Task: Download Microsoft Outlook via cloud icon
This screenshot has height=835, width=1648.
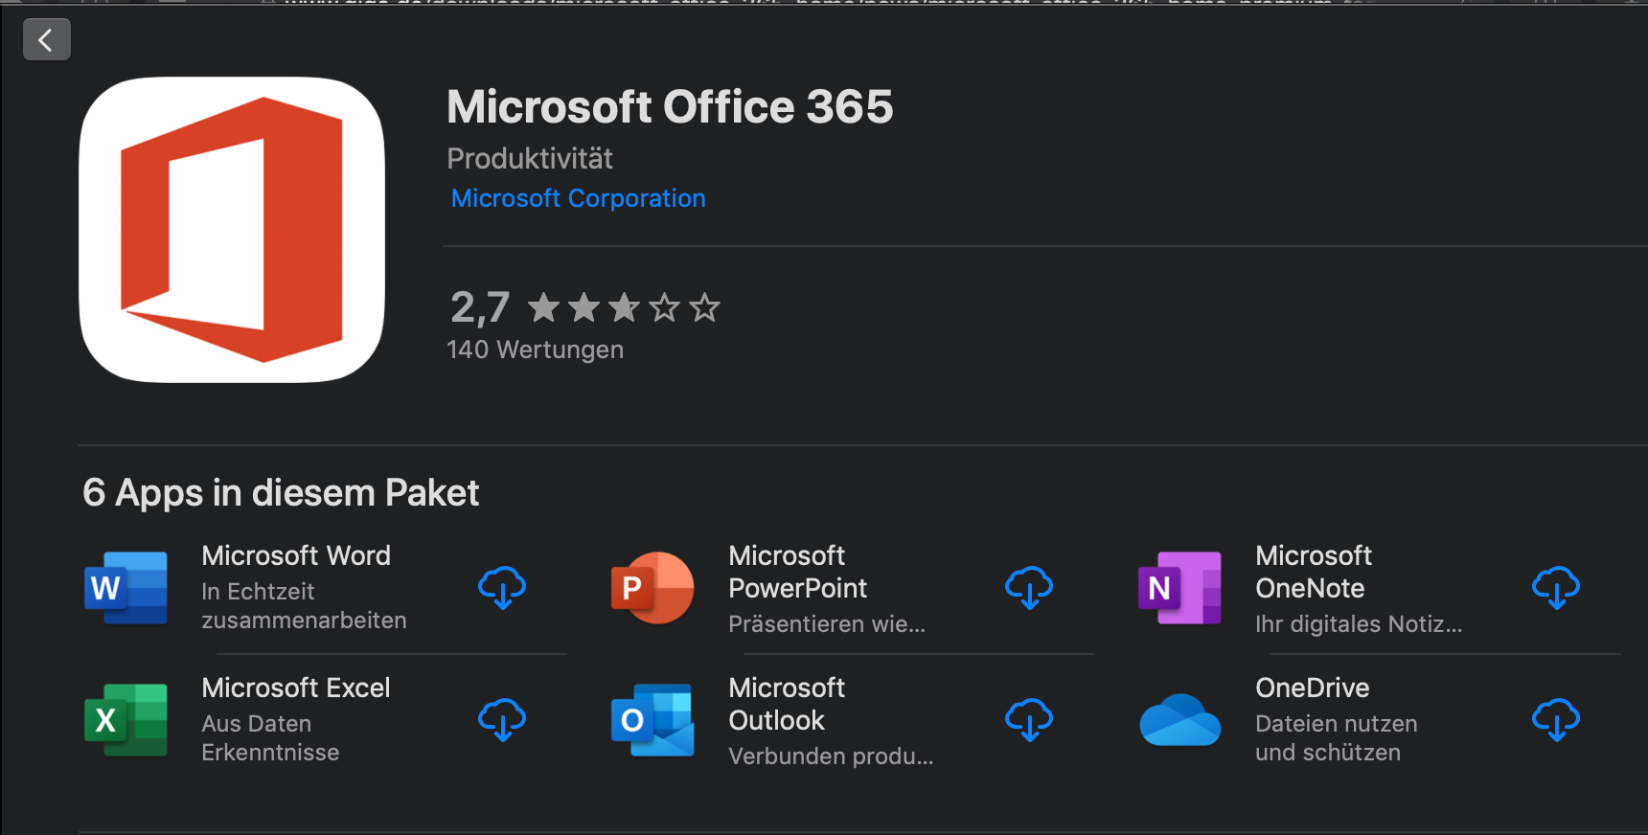Action: click(1029, 719)
